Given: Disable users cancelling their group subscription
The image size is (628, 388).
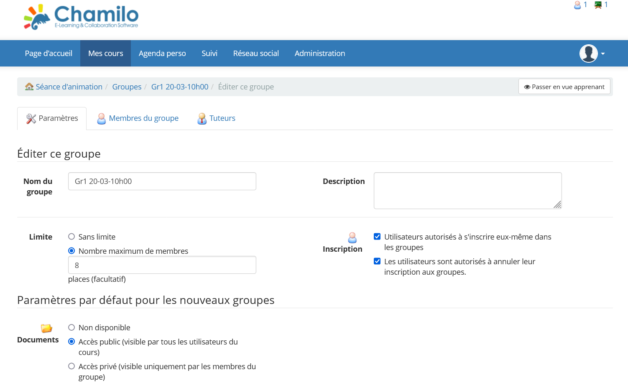Looking at the screenshot, I should pyautogui.click(x=377, y=261).
